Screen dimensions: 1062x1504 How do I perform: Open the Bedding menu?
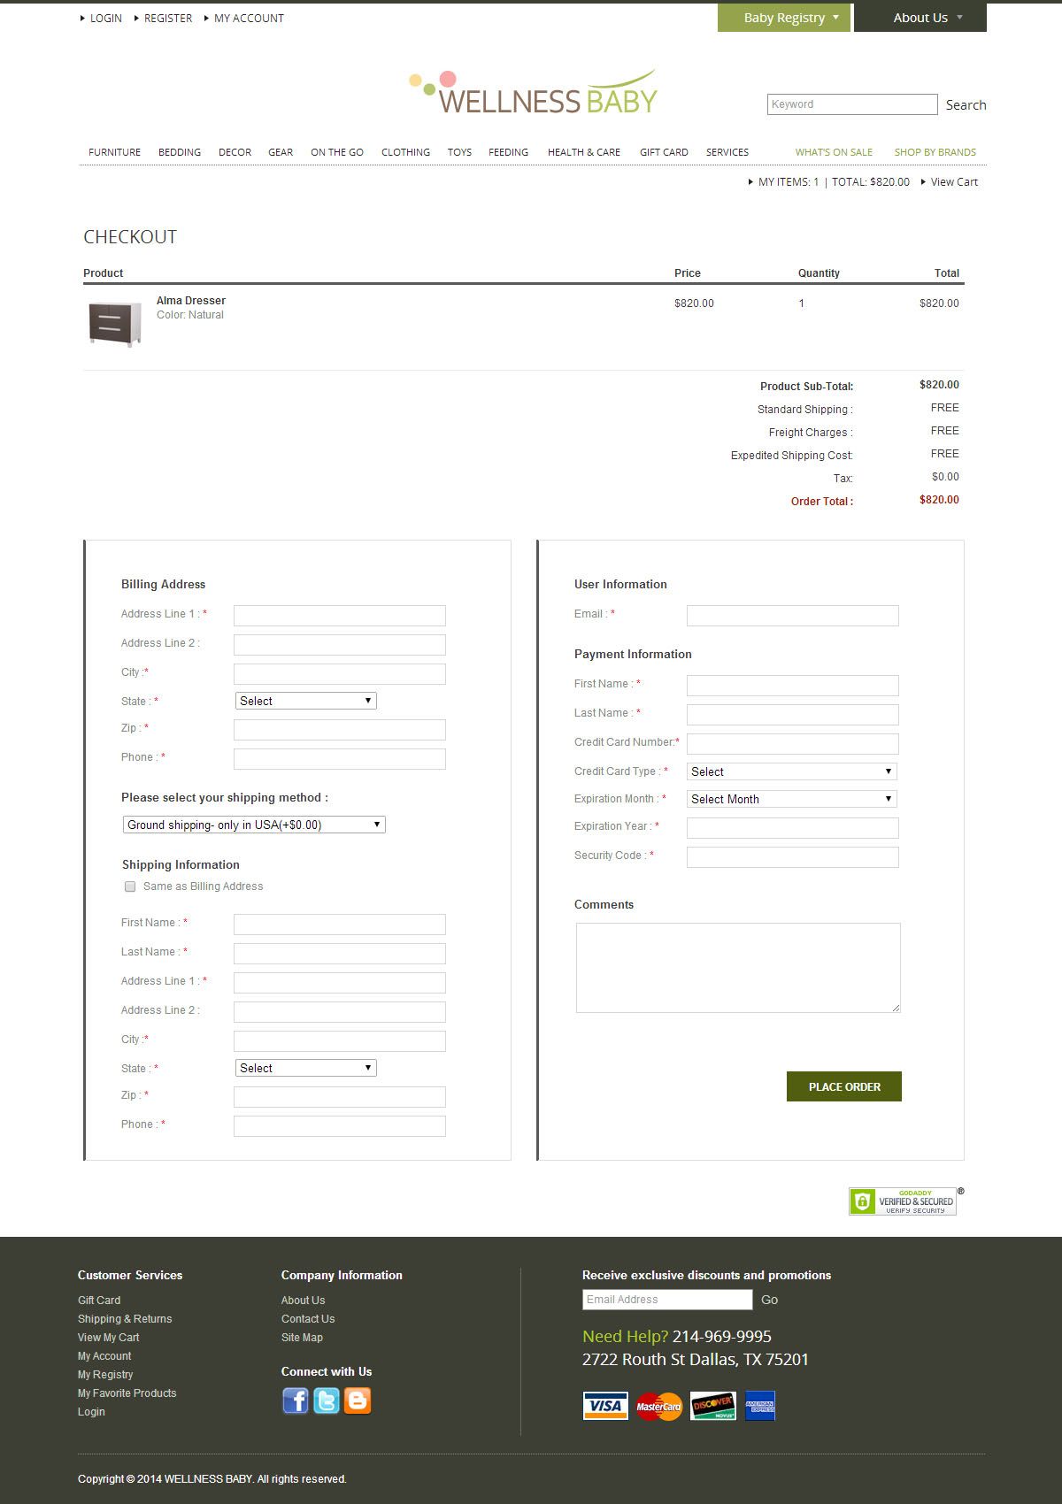[x=180, y=152]
